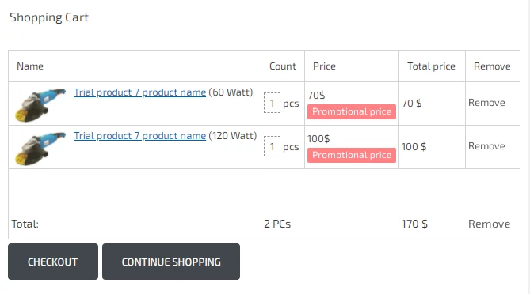Screen dimensions: 530x294
Task: Remove all items via Total row Remove
Action: tap(489, 224)
